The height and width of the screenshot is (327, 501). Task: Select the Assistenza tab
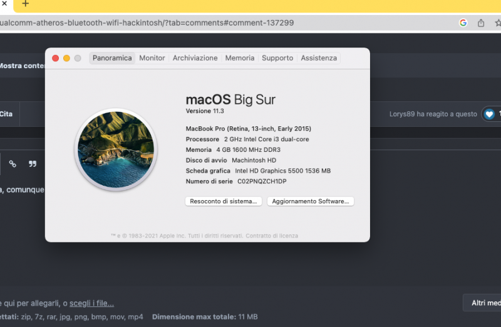(x=319, y=58)
